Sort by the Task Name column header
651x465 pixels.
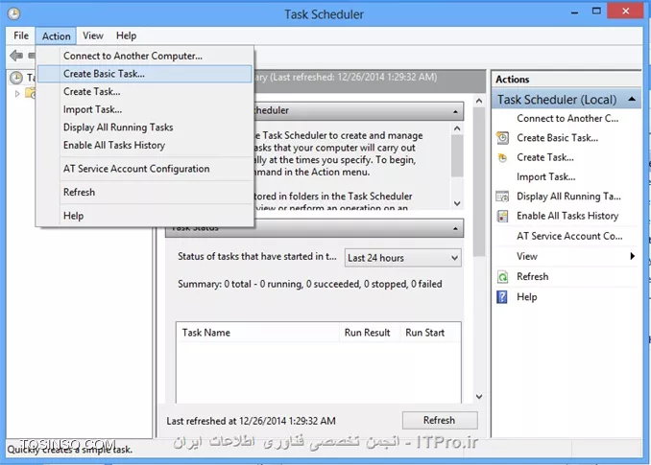pyautogui.click(x=258, y=333)
